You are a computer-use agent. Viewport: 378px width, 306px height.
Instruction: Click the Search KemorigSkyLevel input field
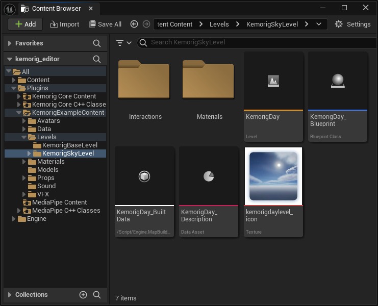255,42
